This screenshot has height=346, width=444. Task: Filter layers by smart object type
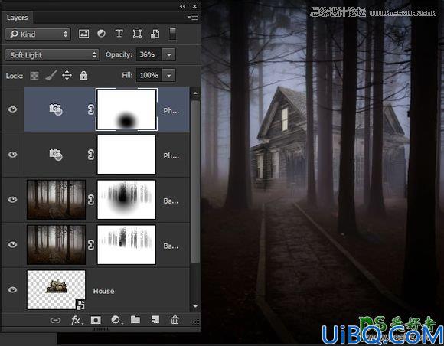tap(155, 34)
